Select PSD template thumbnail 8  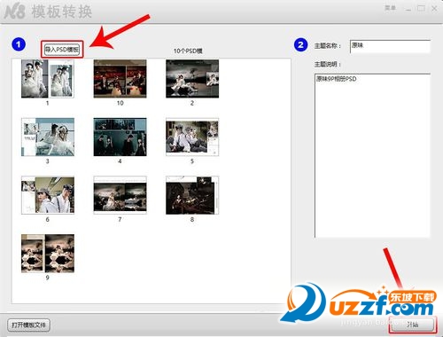192,195
